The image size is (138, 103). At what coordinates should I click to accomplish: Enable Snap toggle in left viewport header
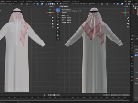pos(22,4)
